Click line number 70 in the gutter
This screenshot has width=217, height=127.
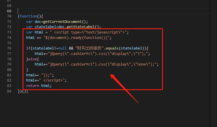click(9, 16)
